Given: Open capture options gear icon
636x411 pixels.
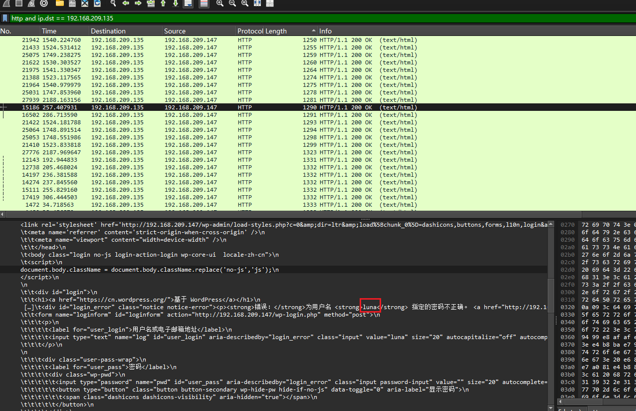Looking at the screenshot, I should (x=44, y=3).
